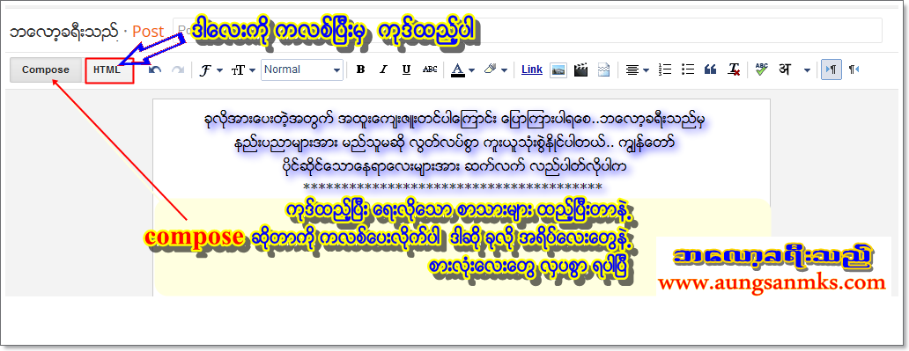Create a bulleted list
This screenshot has width=909, height=351.
[688, 69]
